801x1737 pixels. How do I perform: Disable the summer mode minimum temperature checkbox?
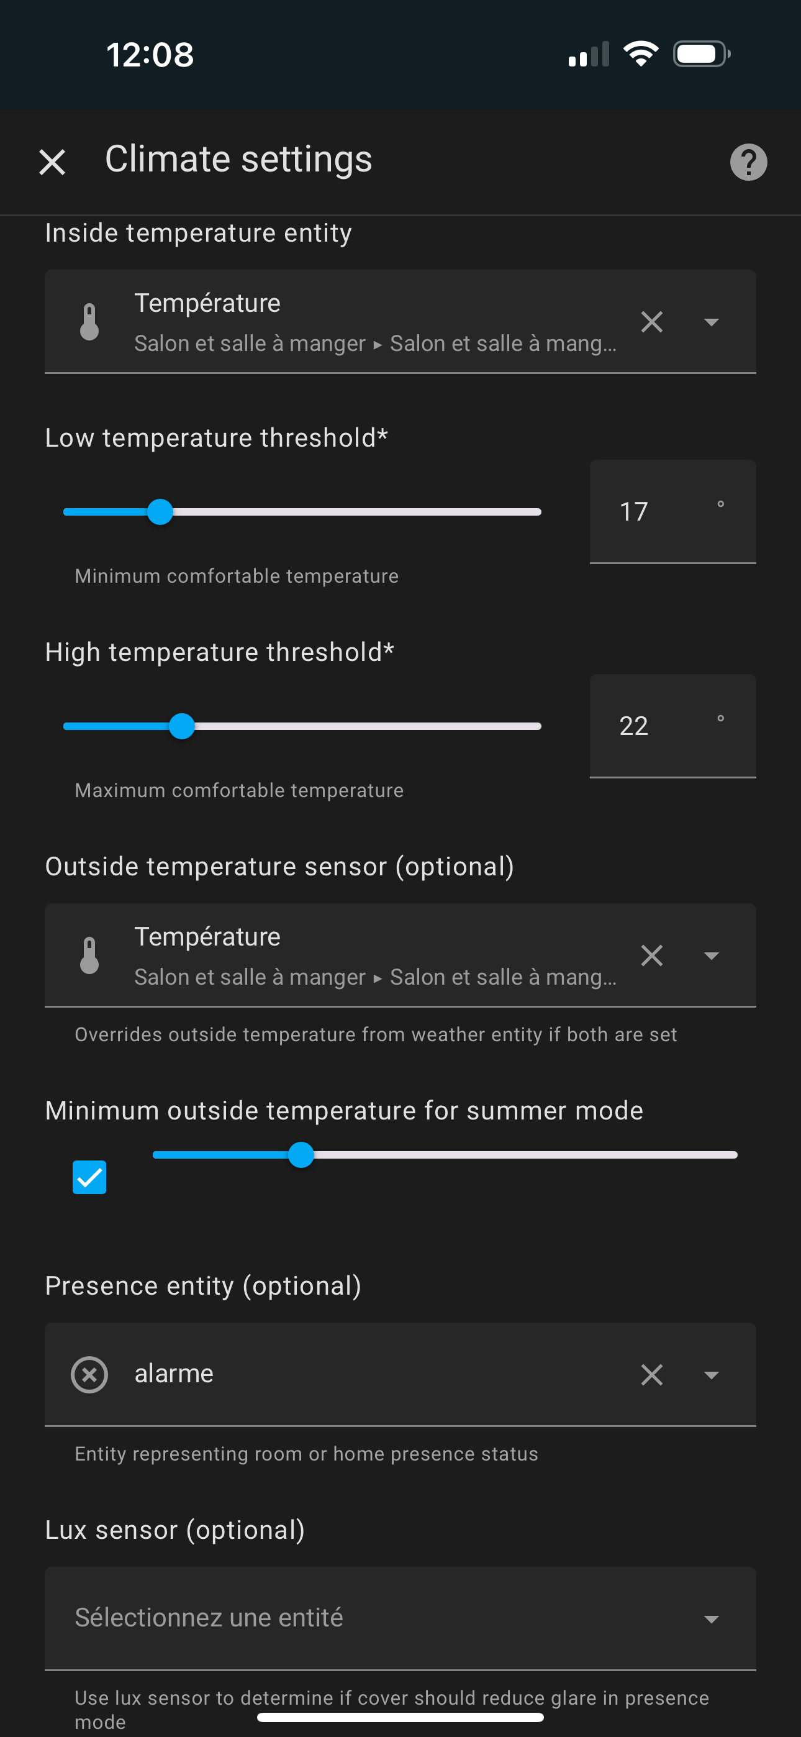pos(89,1177)
